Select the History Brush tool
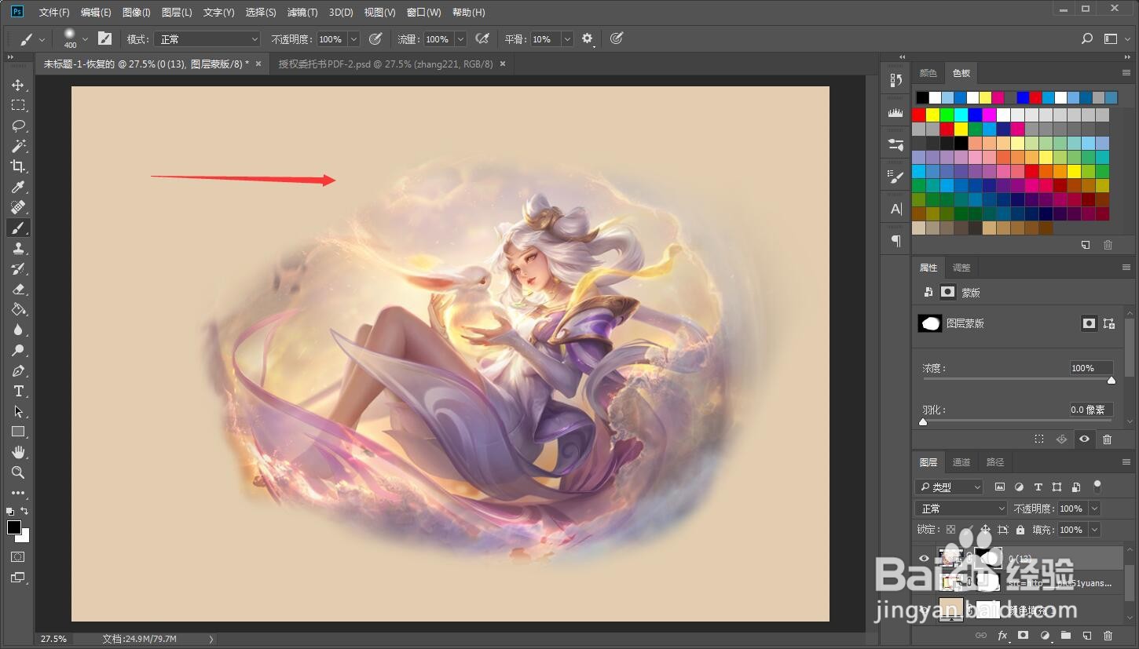Screen dimensions: 1139x649 pyautogui.click(x=18, y=268)
